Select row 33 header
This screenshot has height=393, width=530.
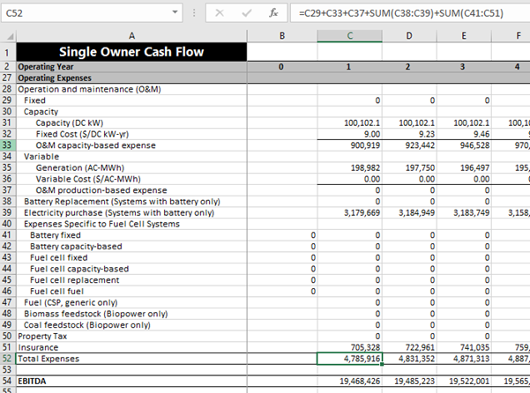pyautogui.click(x=7, y=144)
